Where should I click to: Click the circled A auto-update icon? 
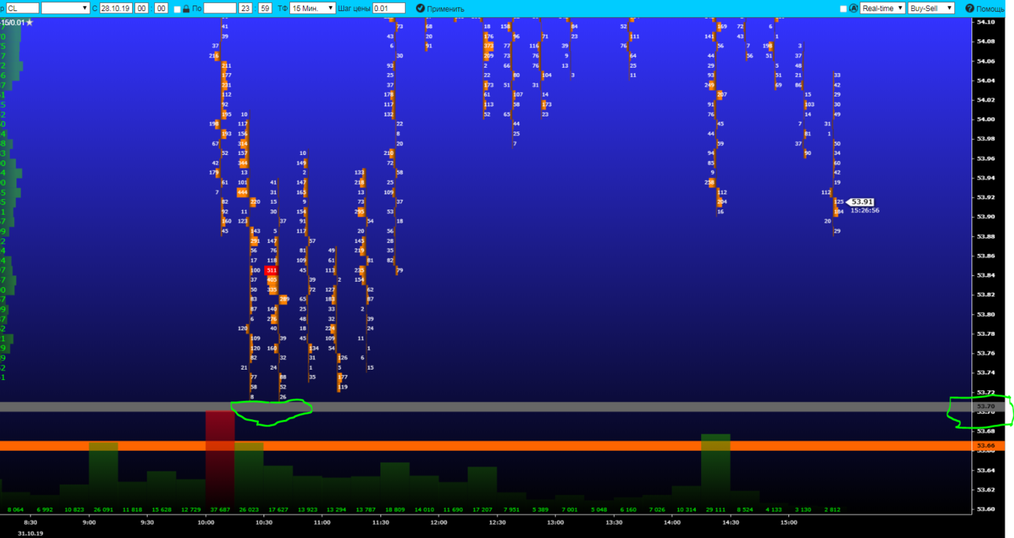pos(854,8)
